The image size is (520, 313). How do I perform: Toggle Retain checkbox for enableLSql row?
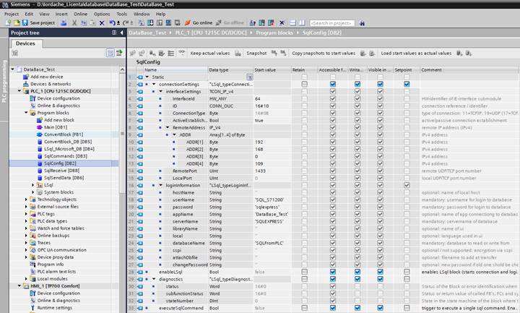click(x=304, y=272)
